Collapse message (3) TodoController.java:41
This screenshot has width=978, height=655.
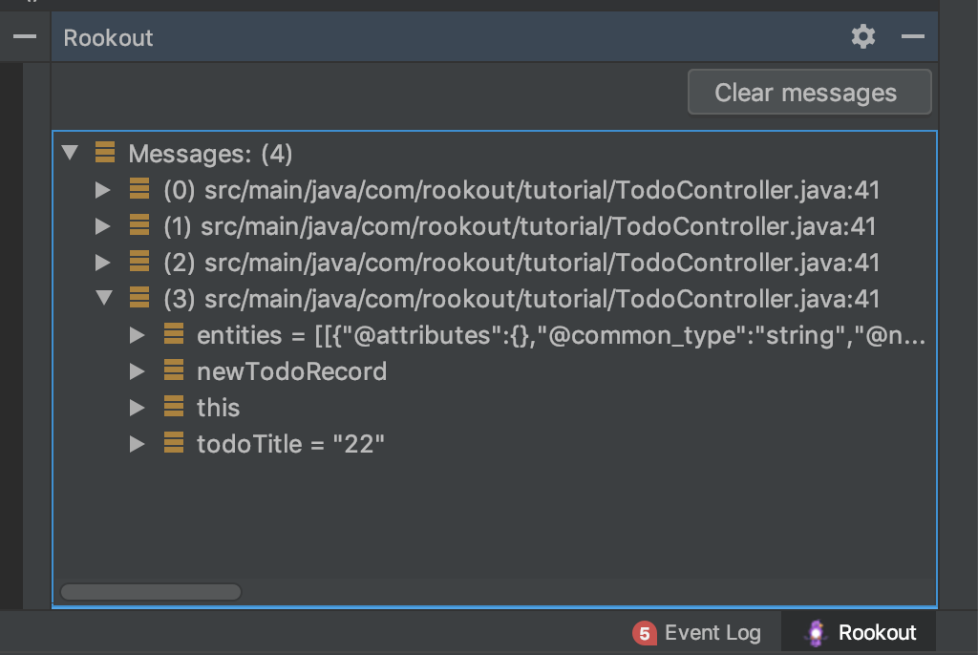104,298
